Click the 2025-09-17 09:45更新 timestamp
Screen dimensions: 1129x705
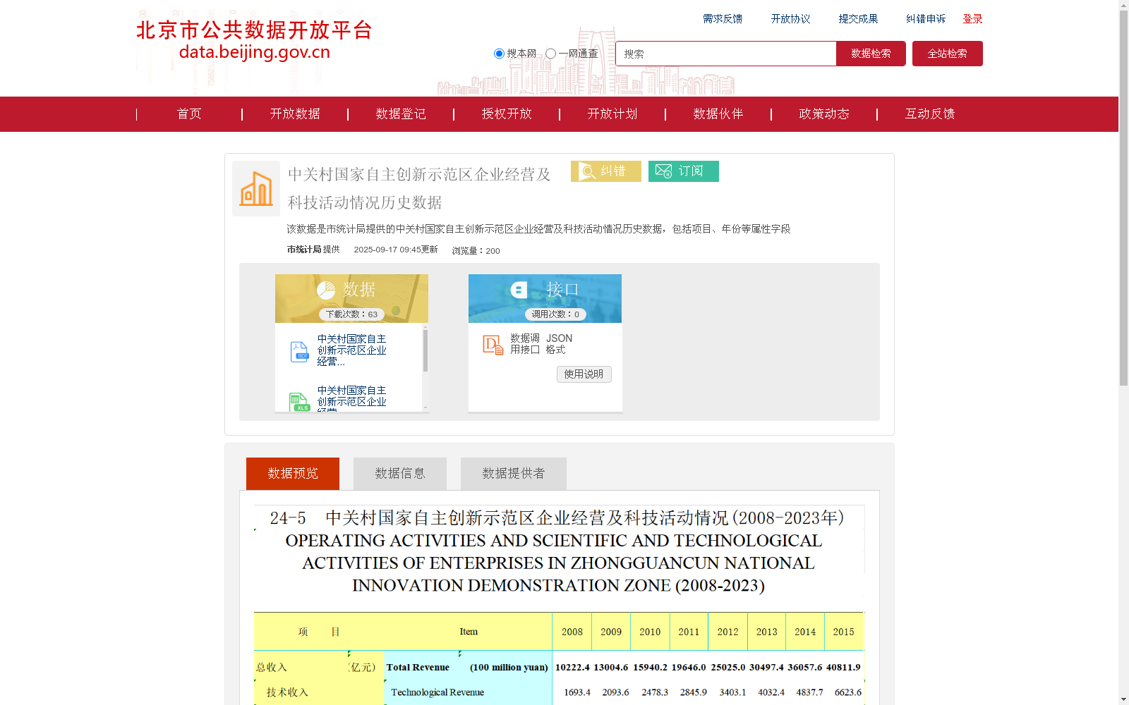(x=396, y=250)
